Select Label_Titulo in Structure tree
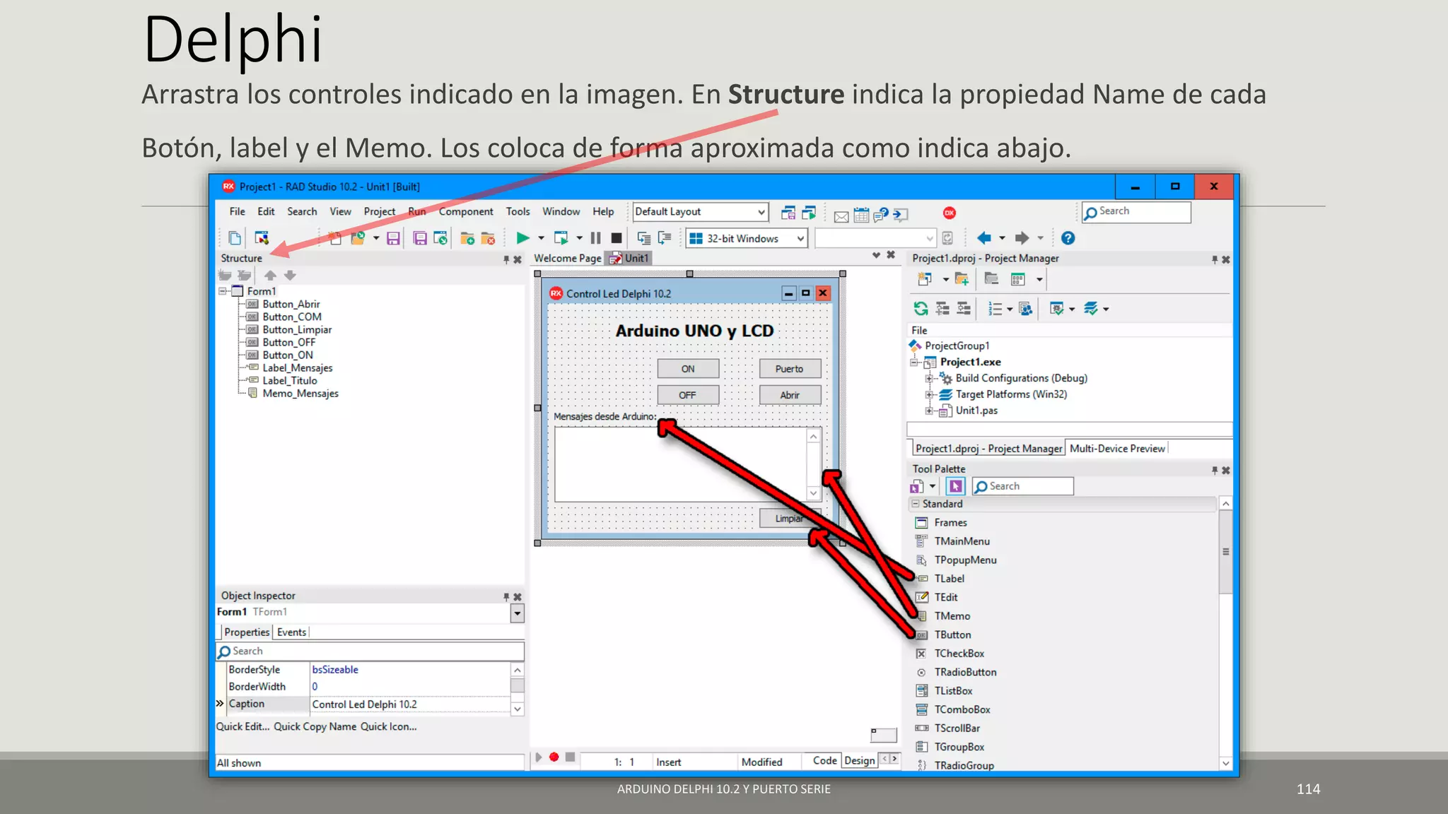This screenshot has width=1448, height=814. pos(290,381)
